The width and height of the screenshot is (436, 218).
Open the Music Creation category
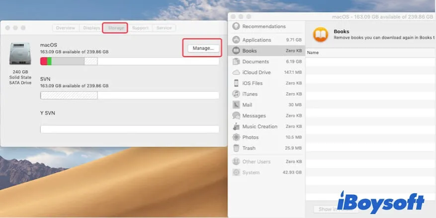pyautogui.click(x=260, y=126)
